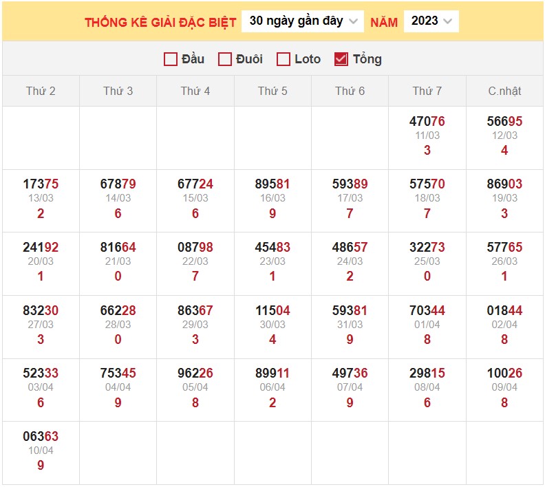Select result 17375 dated 13/03

[x=41, y=184]
